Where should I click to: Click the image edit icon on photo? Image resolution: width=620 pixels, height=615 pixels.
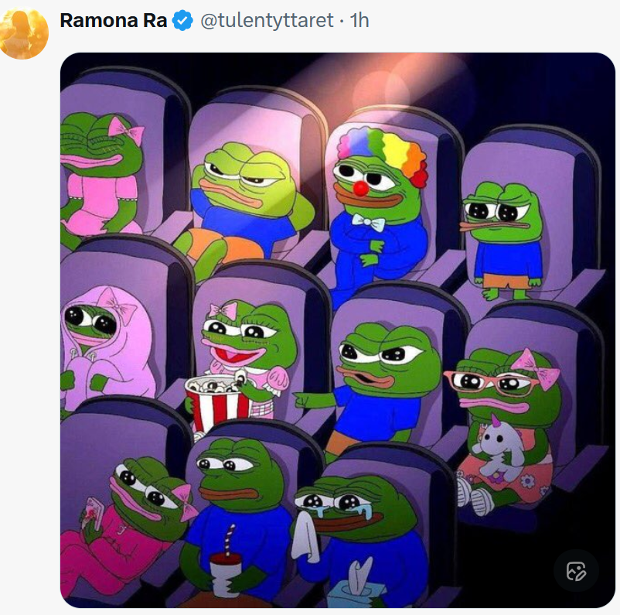tap(576, 571)
